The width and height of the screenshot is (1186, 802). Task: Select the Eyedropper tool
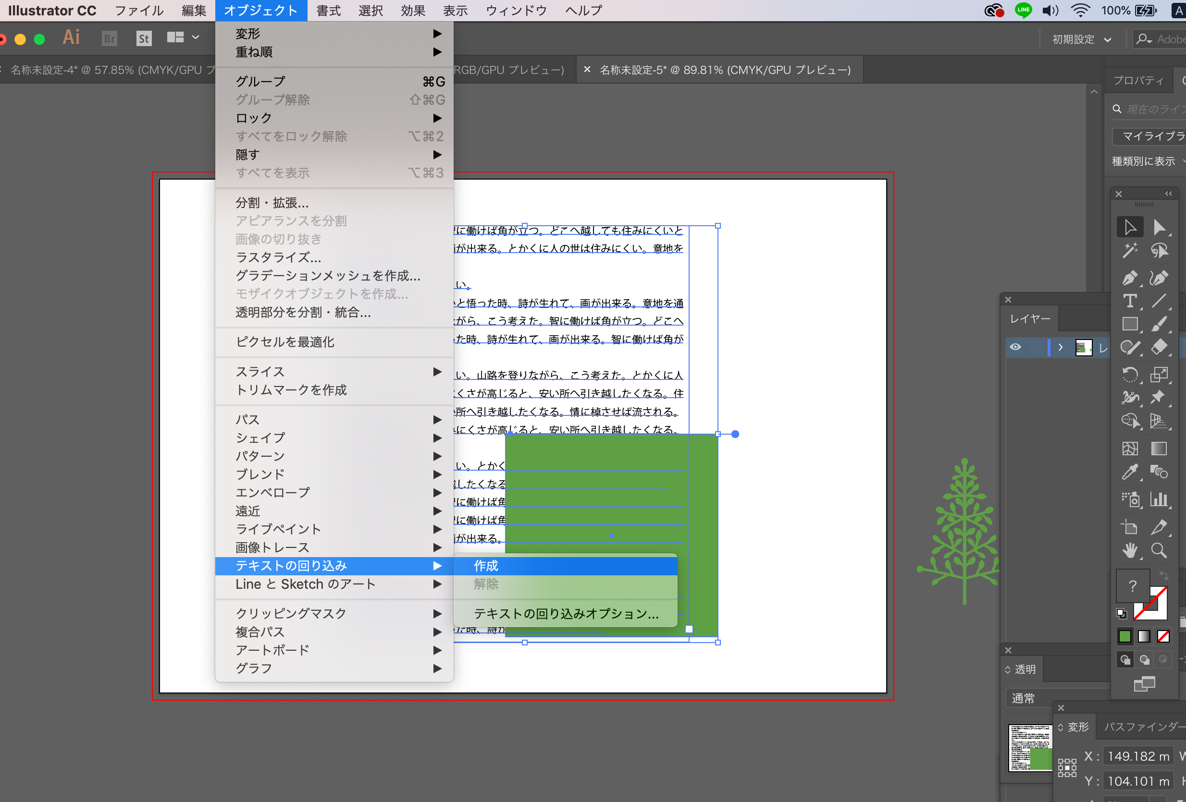pos(1129,472)
